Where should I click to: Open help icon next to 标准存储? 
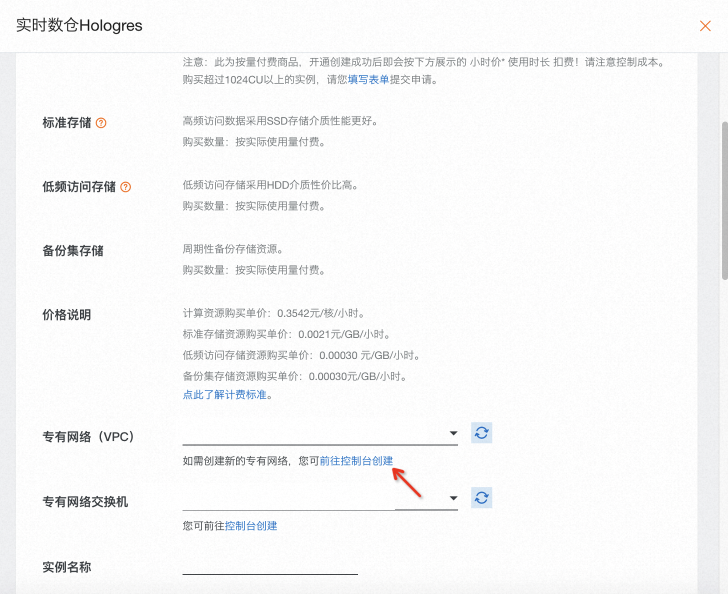coord(101,123)
